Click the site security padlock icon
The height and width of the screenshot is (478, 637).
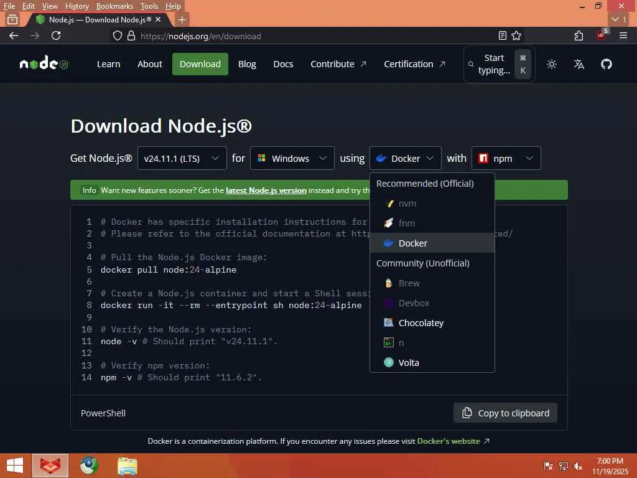click(x=131, y=35)
